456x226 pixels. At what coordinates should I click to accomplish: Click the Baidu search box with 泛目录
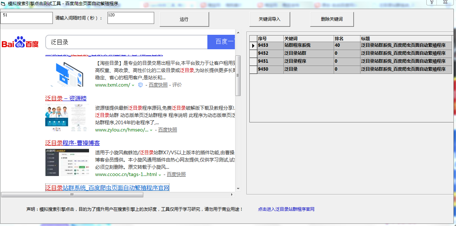pyautogui.click(x=126, y=42)
